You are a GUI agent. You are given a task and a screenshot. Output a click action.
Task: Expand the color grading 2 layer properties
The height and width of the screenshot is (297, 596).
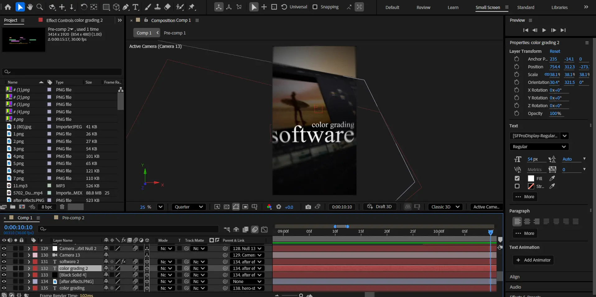pyautogui.click(x=29, y=268)
